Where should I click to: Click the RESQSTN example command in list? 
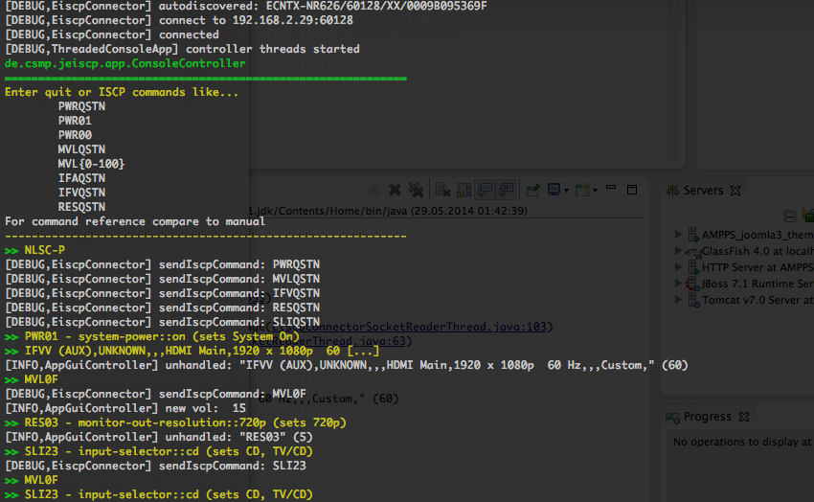point(81,207)
